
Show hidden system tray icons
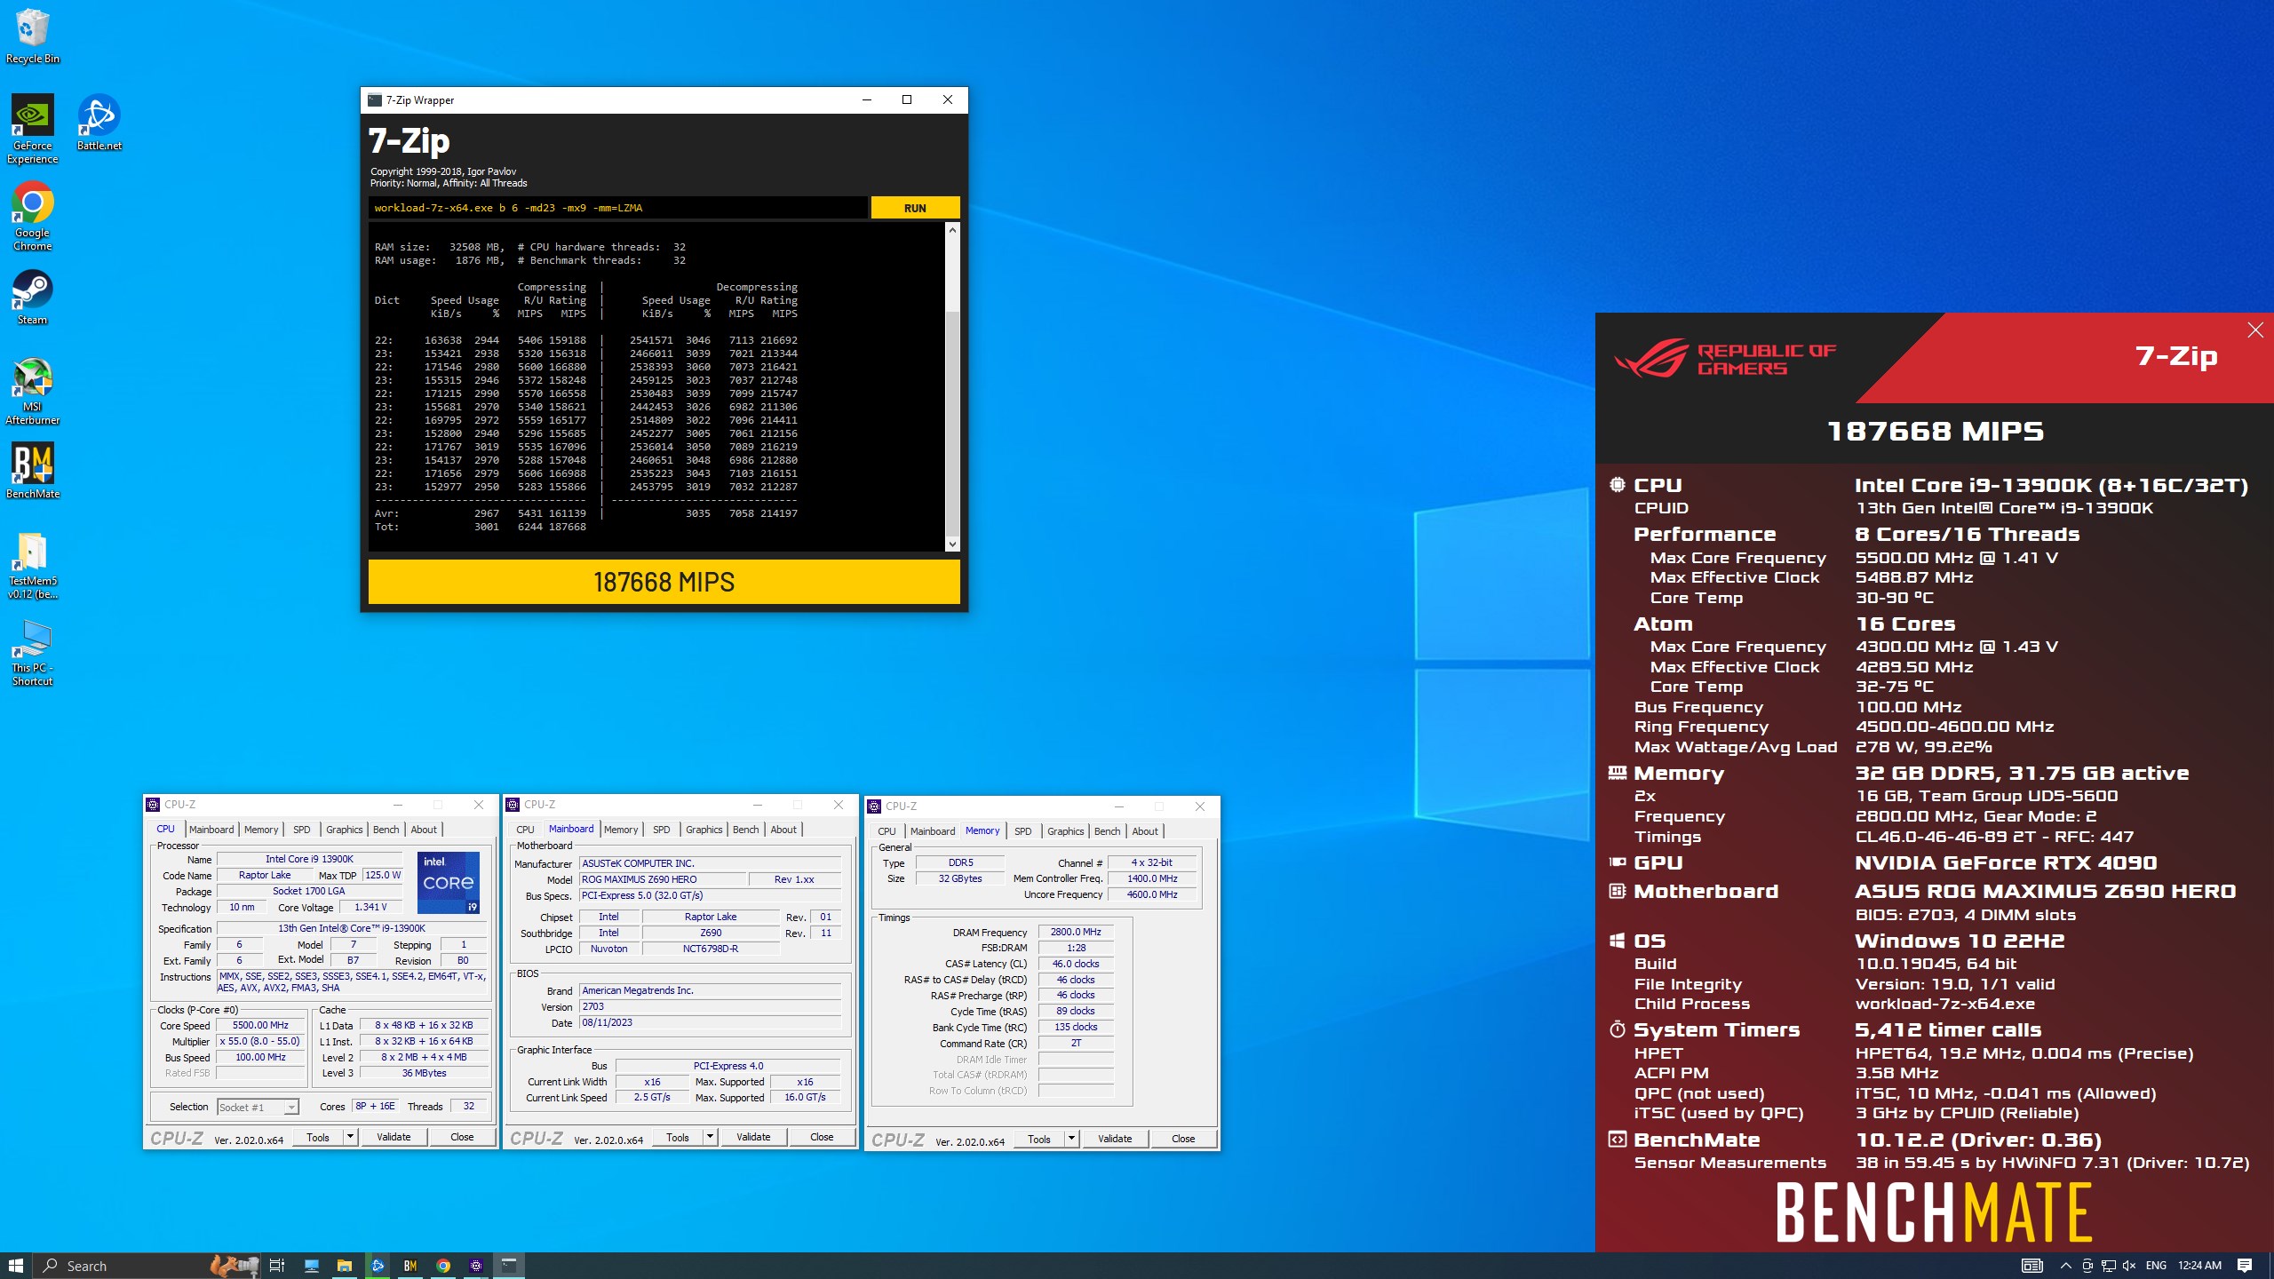point(2065,1266)
